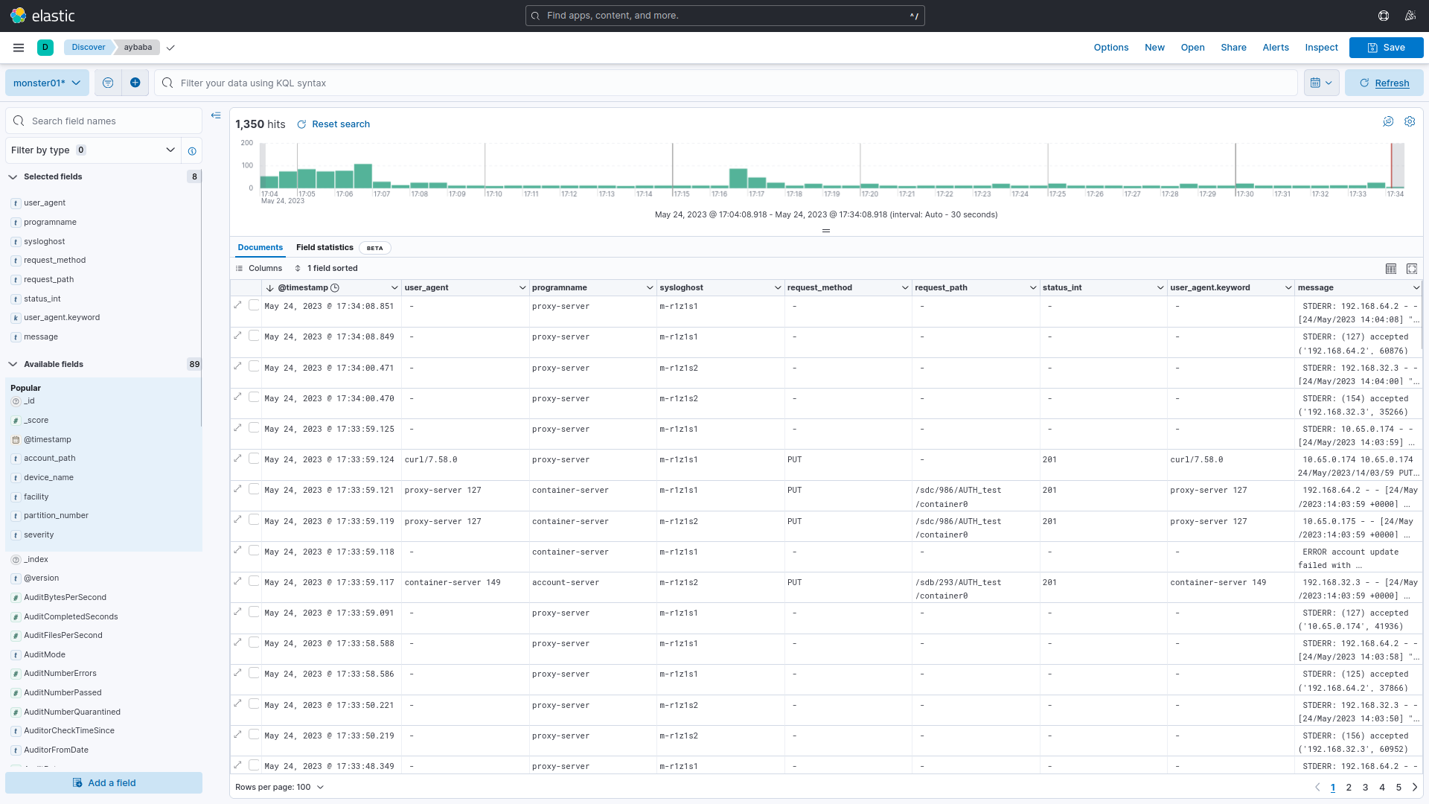Open the hamburger navigation menu
This screenshot has width=1429, height=804.
[19, 48]
